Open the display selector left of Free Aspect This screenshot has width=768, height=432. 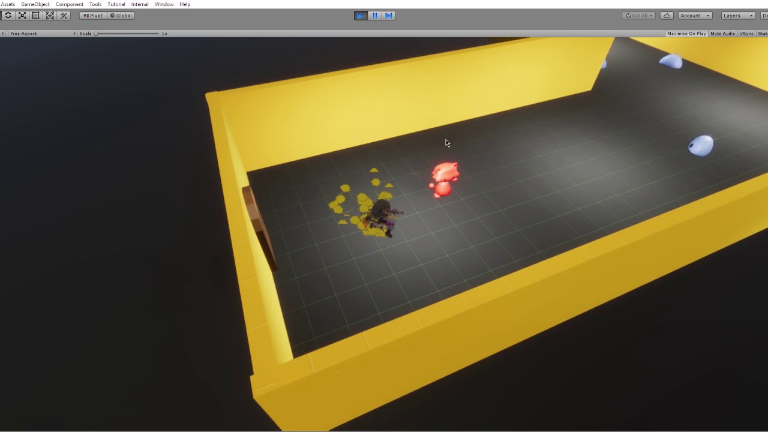click(4, 34)
